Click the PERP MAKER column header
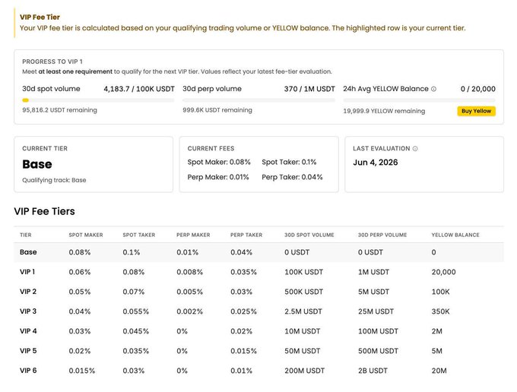517x392 pixels. point(193,235)
